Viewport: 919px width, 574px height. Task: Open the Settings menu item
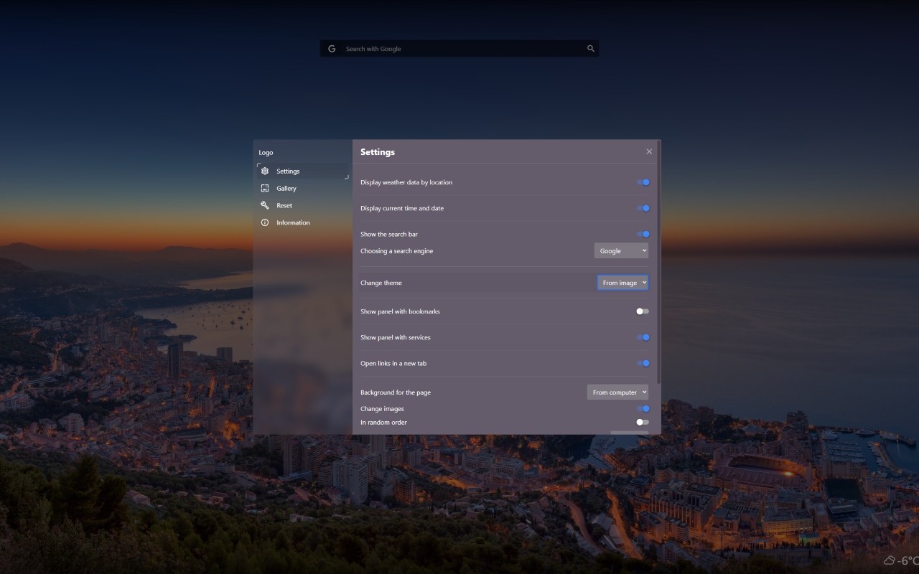302,171
